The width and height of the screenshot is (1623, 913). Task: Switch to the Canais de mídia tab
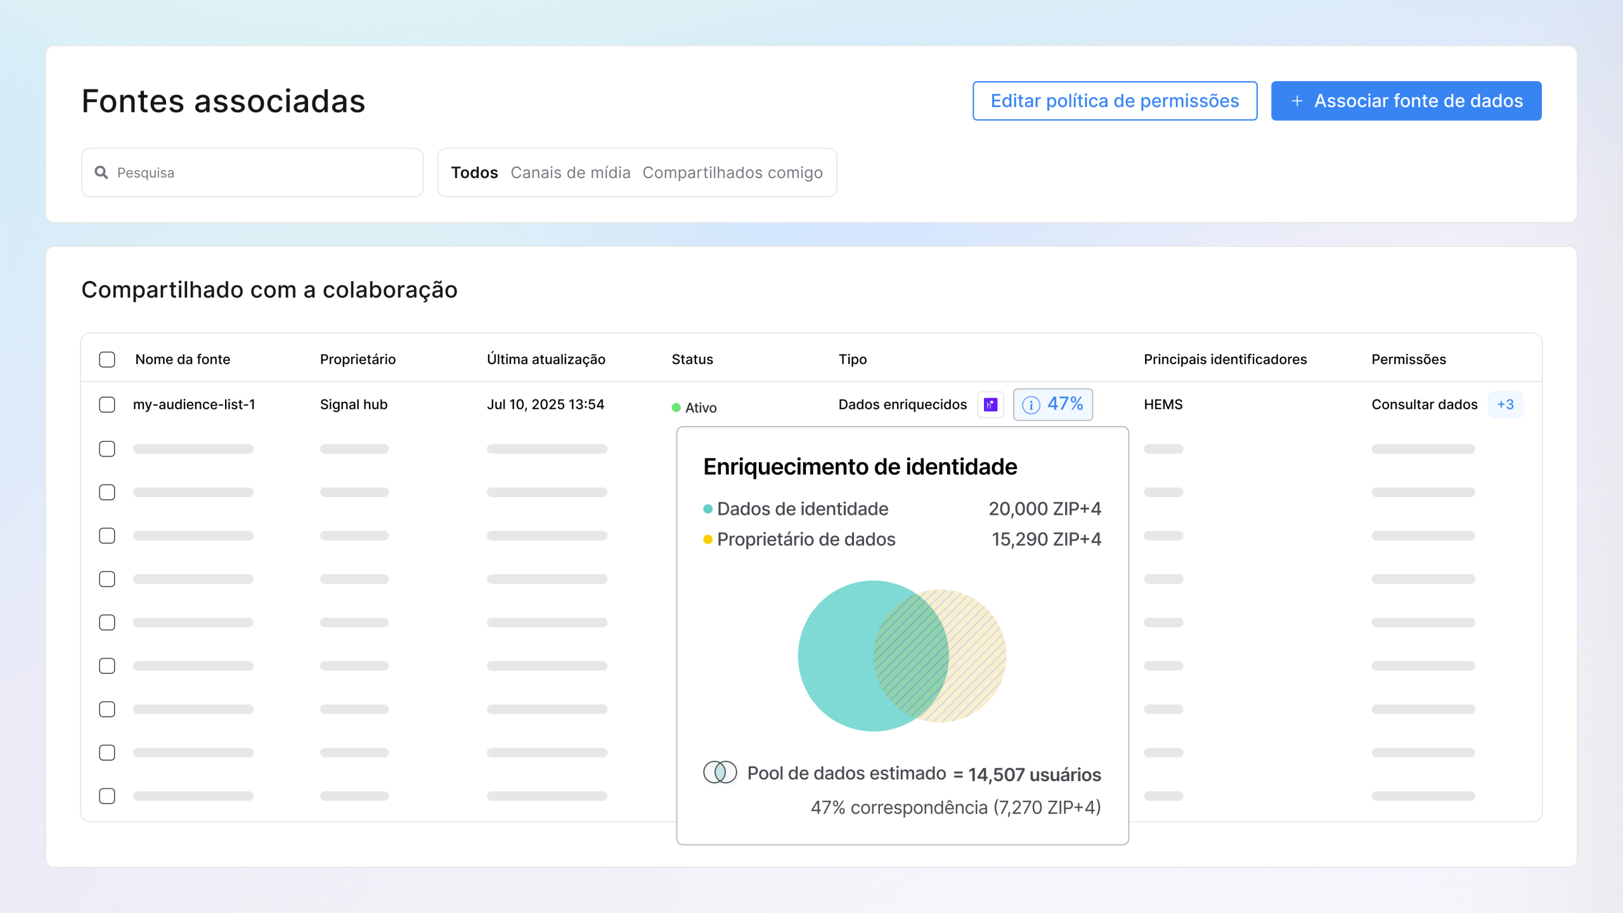click(570, 172)
